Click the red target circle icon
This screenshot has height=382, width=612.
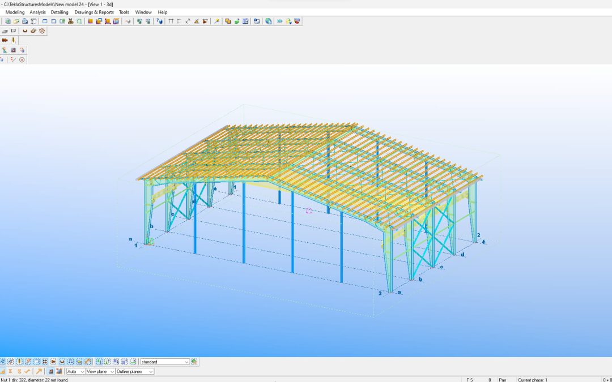coord(22,59)
